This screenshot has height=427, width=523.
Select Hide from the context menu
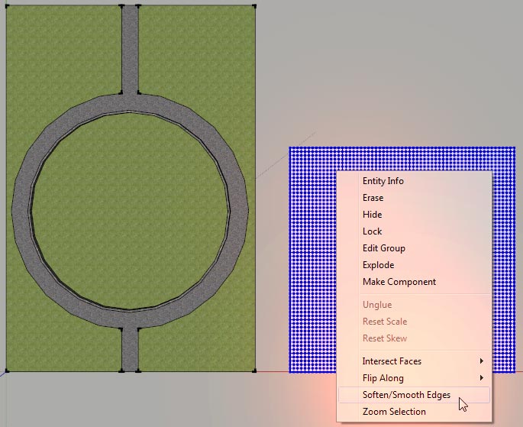tap(373, 214)
